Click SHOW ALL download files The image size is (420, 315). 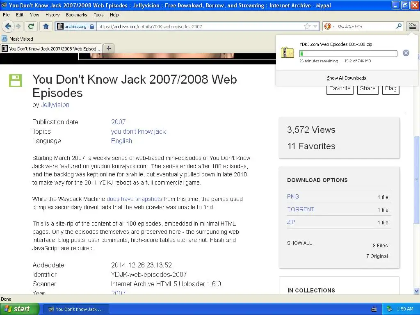pyautogui.click(x=299, y=243)
